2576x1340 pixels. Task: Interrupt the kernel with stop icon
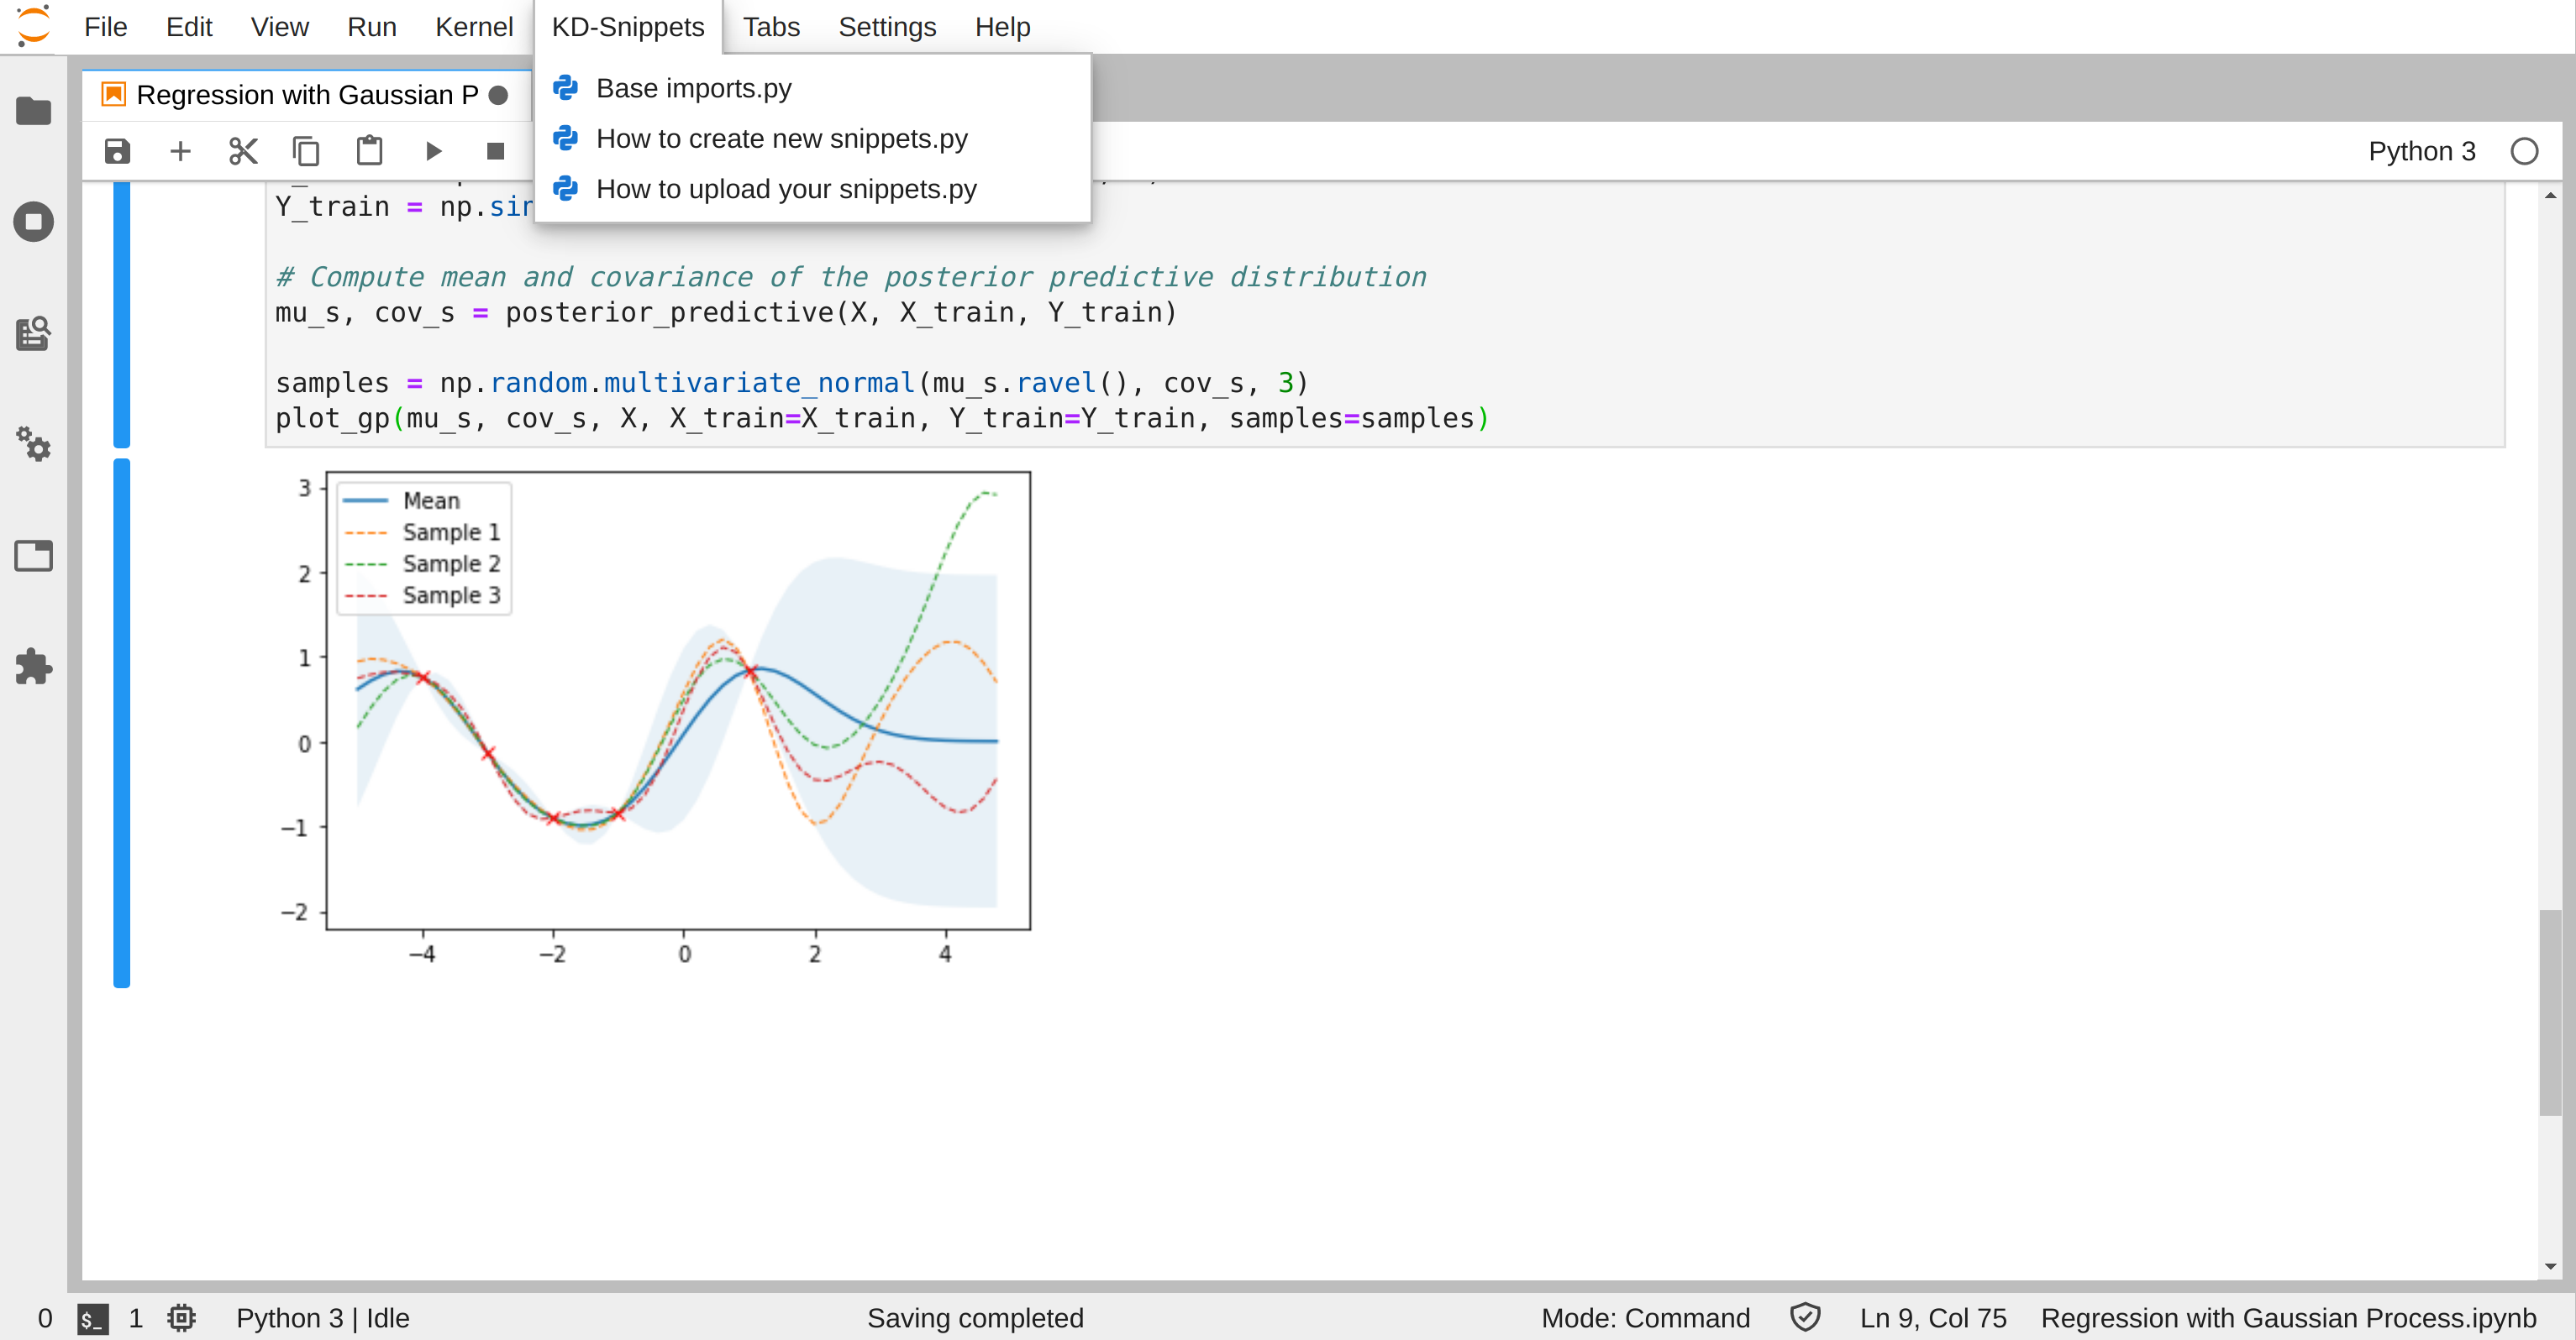[x=495, y=151]
